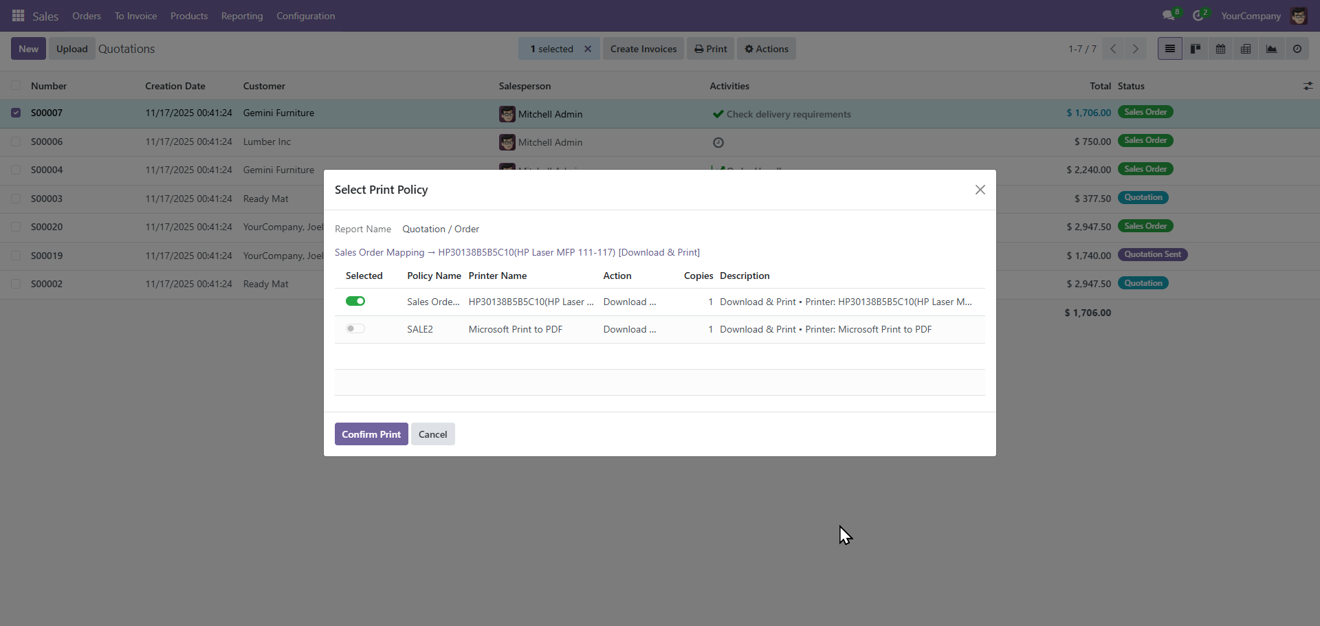Click the Confirm Print button
This screenshot has height=626, width=1320.
371,434
